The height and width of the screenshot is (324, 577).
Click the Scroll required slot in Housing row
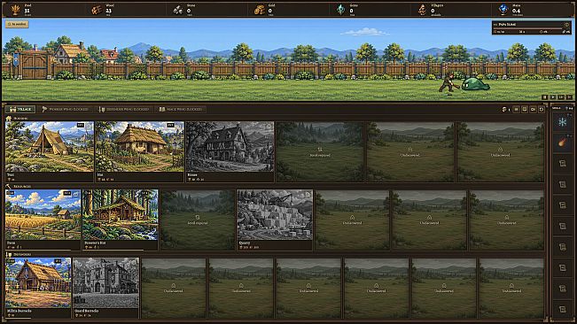[x=320, y=151]
